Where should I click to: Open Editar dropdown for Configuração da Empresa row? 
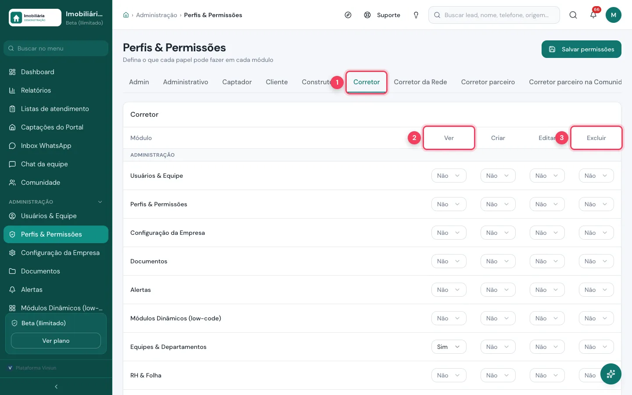click(x=547, y=233)
